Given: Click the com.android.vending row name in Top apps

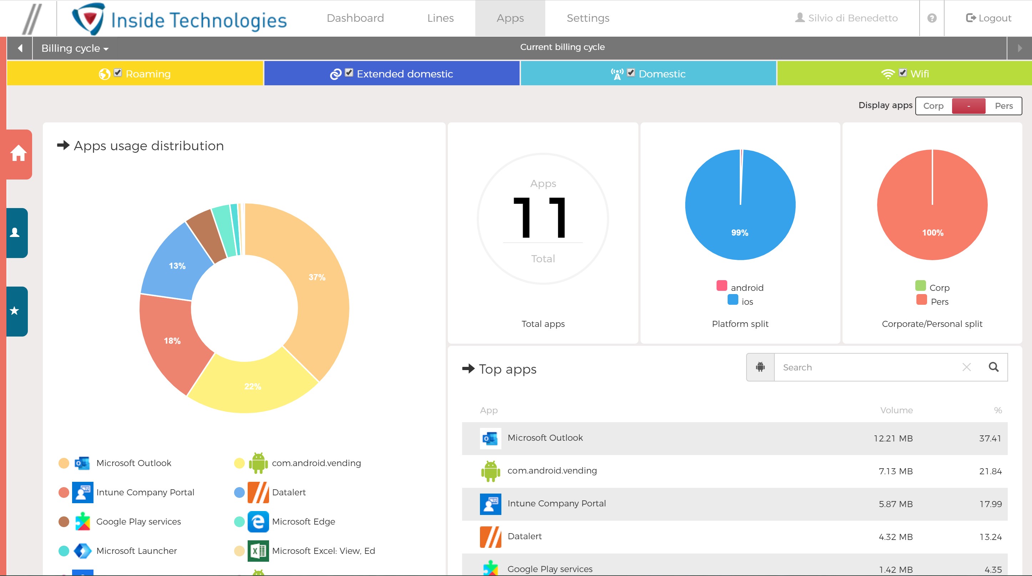Looking at the screenshot, I should 552,471.
